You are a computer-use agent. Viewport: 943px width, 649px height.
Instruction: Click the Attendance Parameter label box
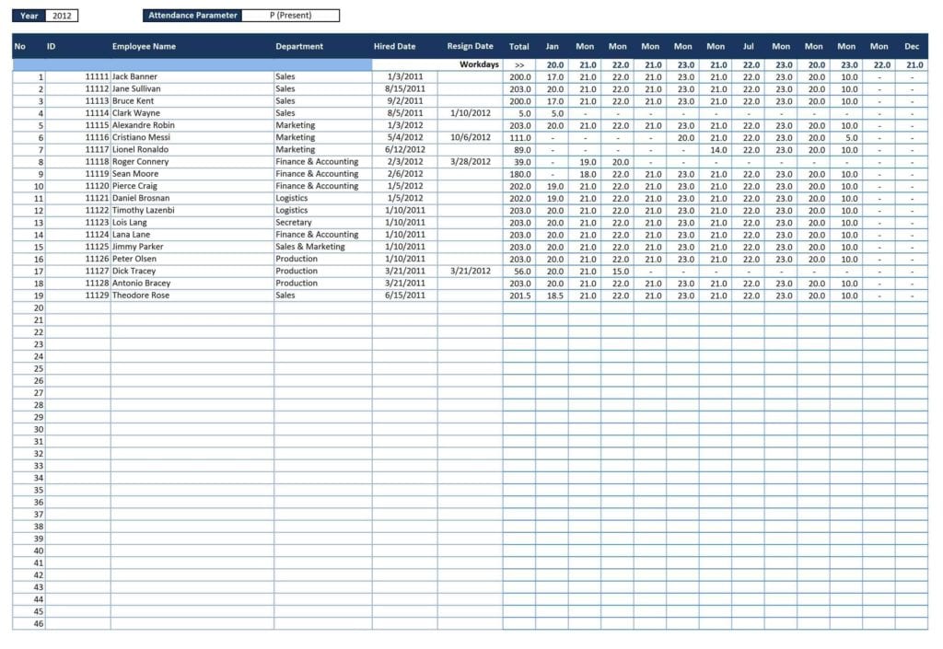[192, 15]
